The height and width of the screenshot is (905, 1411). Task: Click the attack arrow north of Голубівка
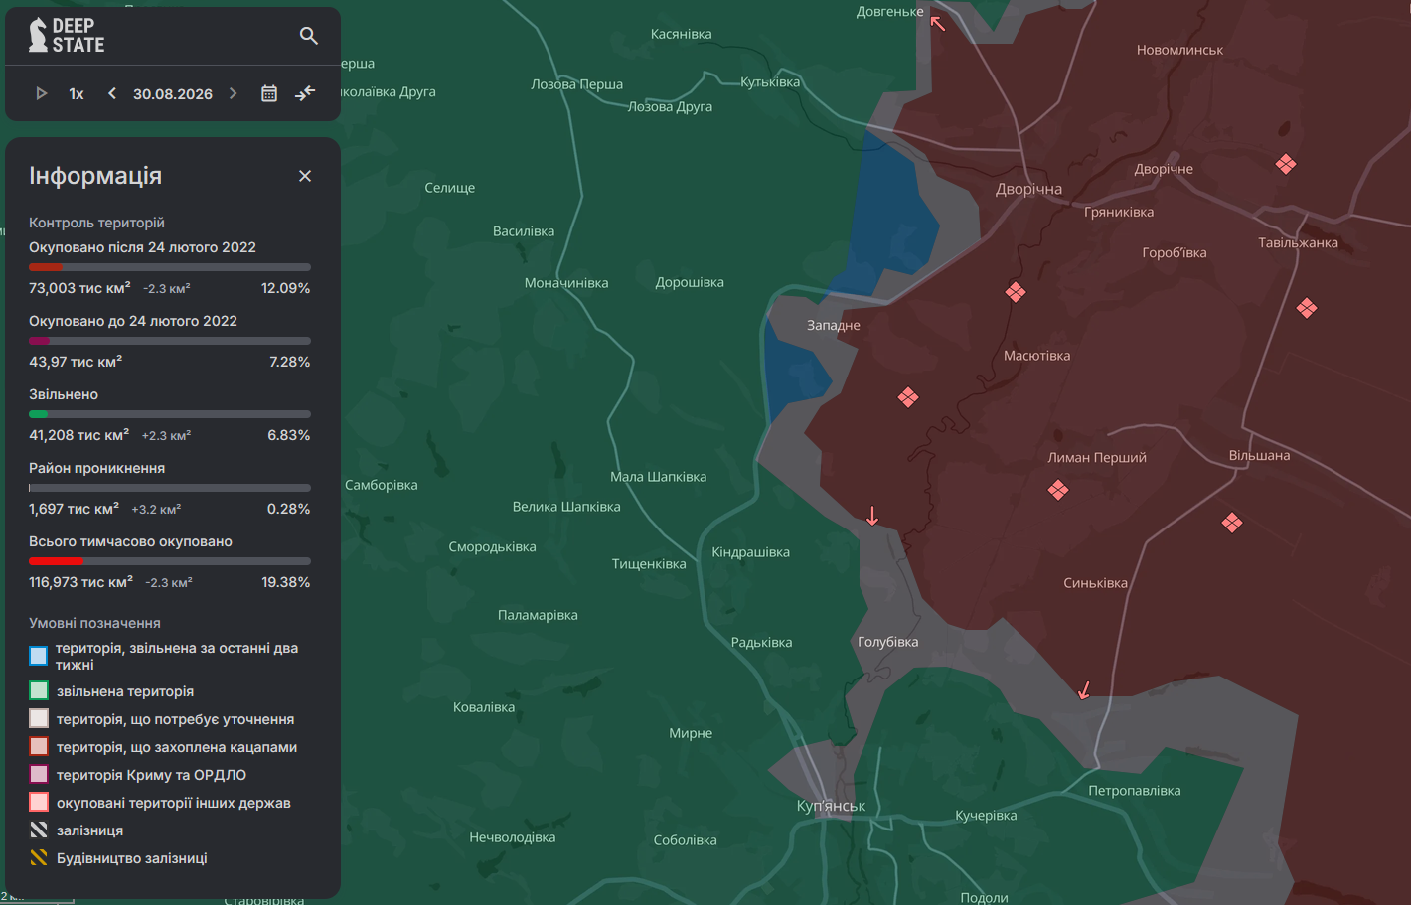click(x=872, y=516)
